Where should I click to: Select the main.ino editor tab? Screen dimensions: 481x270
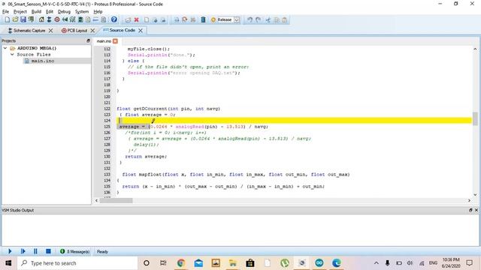point(104,41)
